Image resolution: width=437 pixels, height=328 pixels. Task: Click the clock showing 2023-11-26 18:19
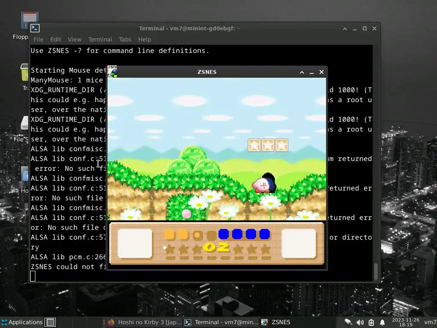[405, 322]
